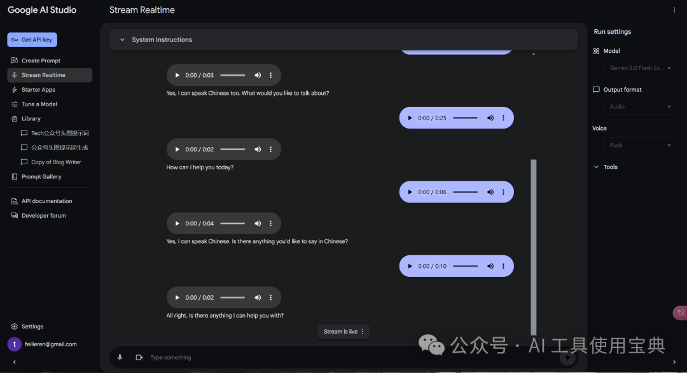Click the key icon on Get API key
This screenshot has width=687, height=373.
coord(15,40)
